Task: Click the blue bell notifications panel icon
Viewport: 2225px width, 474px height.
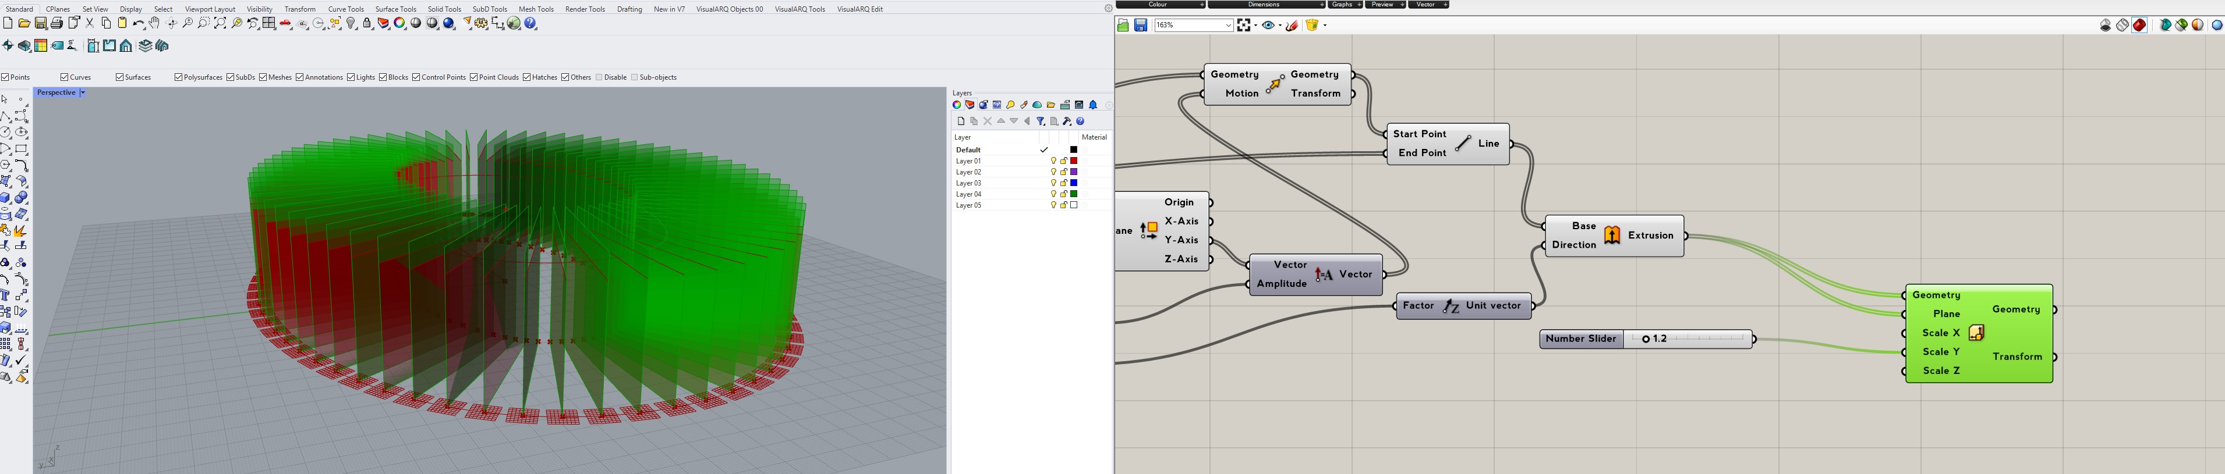Action: point(1094,105)
